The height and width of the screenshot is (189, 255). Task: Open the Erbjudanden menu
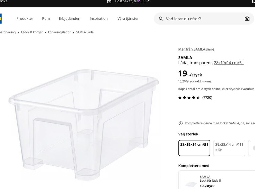[x=69, y=19]
